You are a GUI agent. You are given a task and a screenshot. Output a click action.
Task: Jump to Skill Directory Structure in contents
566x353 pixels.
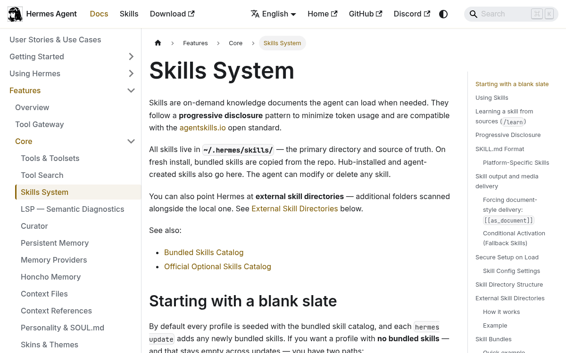[x=509, y=284]
